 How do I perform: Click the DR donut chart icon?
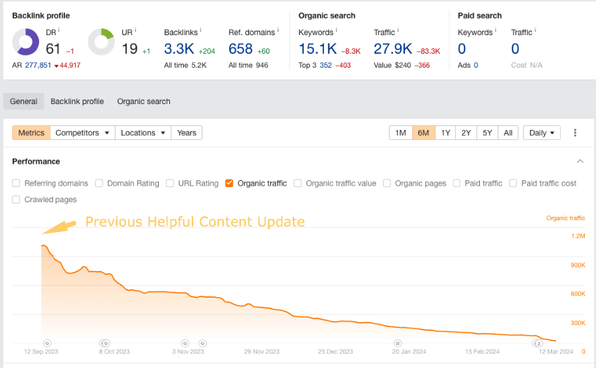click(26, 42)
